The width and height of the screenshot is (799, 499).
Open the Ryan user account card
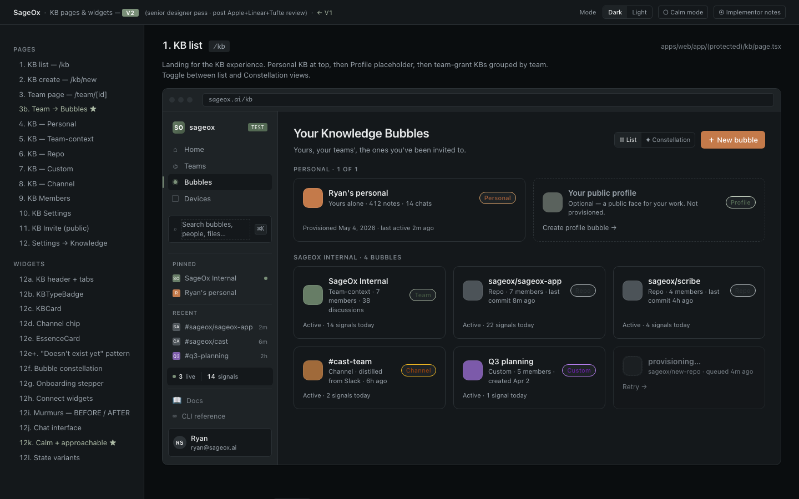tap(220, 442)
